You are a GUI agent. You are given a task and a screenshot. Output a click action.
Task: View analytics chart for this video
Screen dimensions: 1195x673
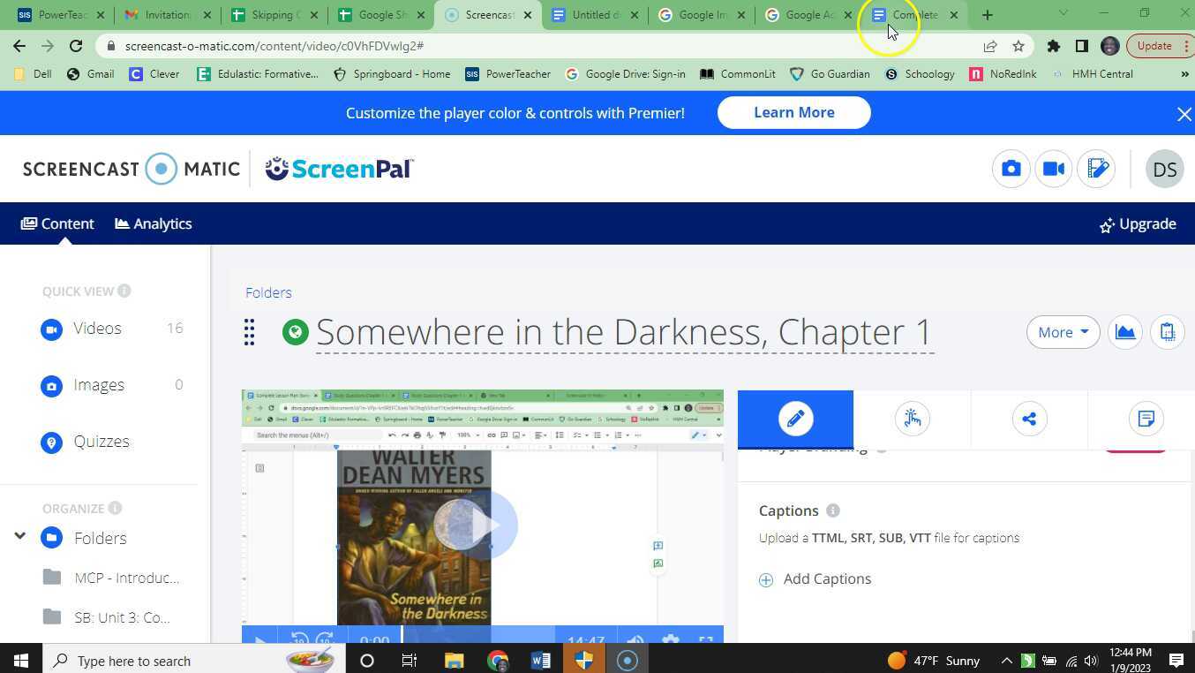1124,331
